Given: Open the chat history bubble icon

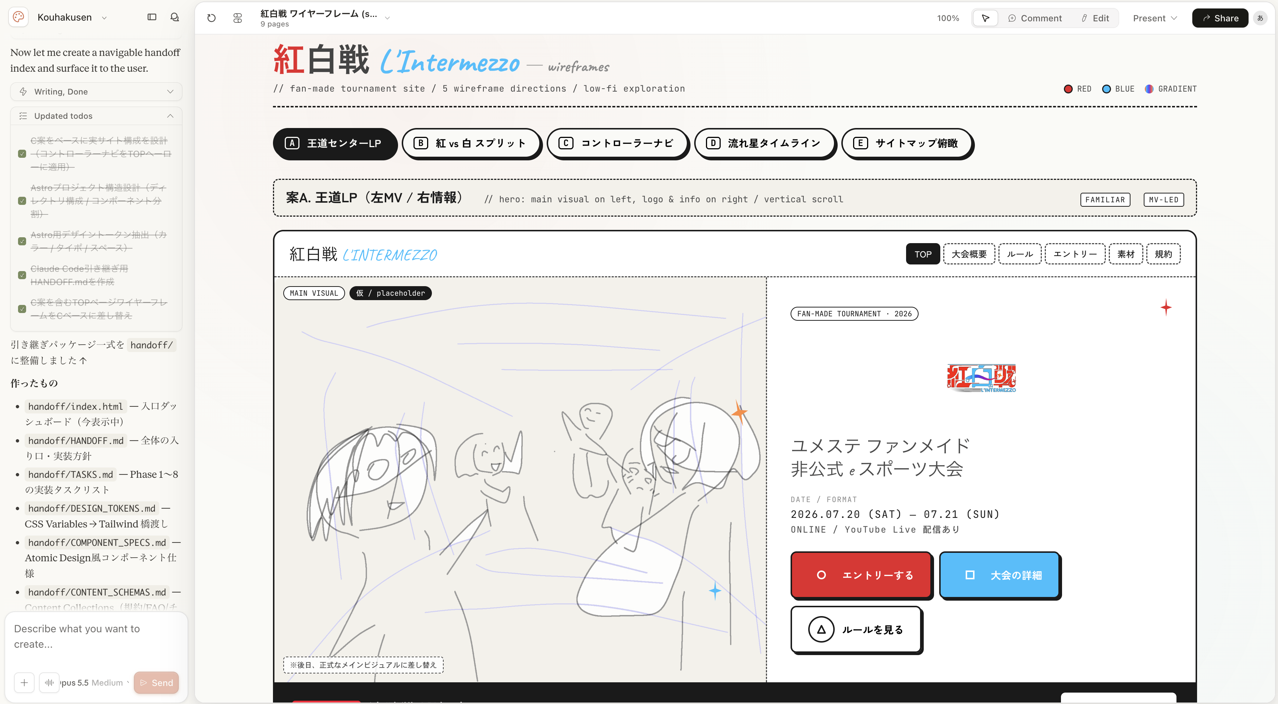Looking at the screenshot, I should tap(175, 17).
